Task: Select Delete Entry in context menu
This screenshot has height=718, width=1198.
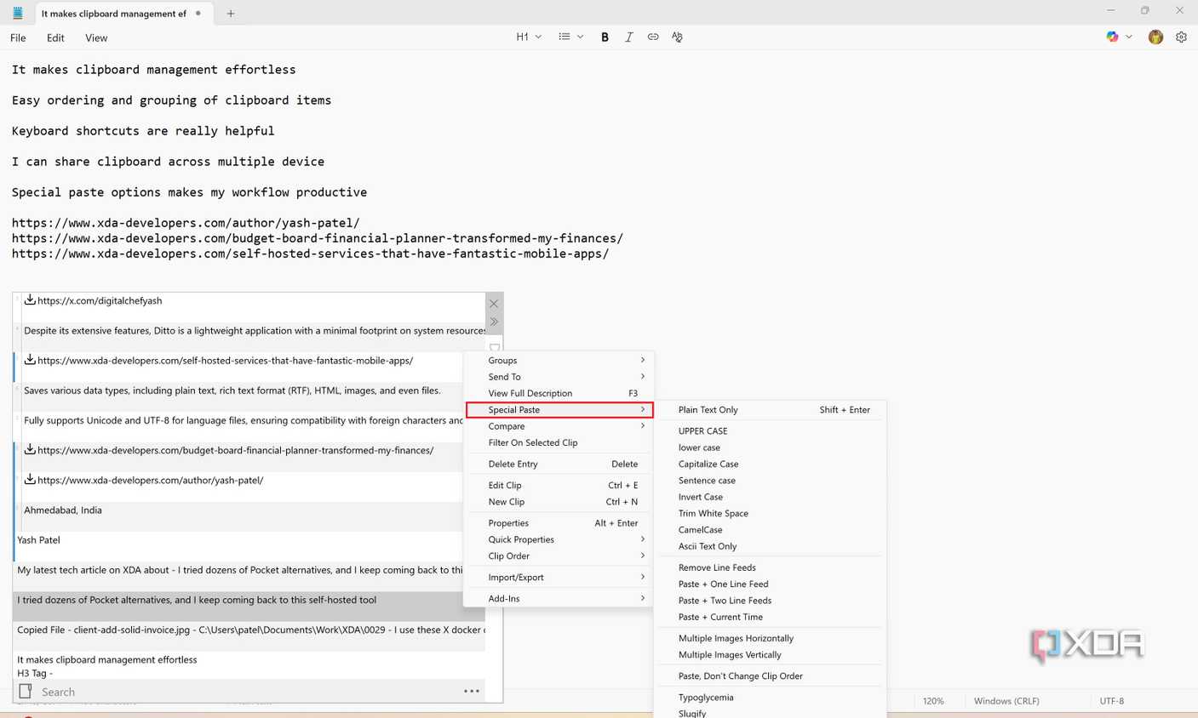Action: click(560, 464)
